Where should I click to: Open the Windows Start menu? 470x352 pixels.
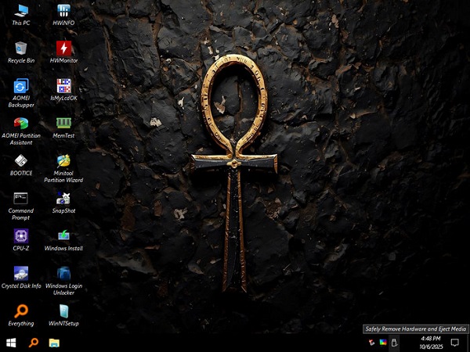pyautogui.click(x=11, y=343)
